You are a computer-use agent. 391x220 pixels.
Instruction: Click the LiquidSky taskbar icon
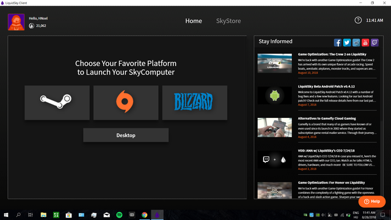[157, 215]
